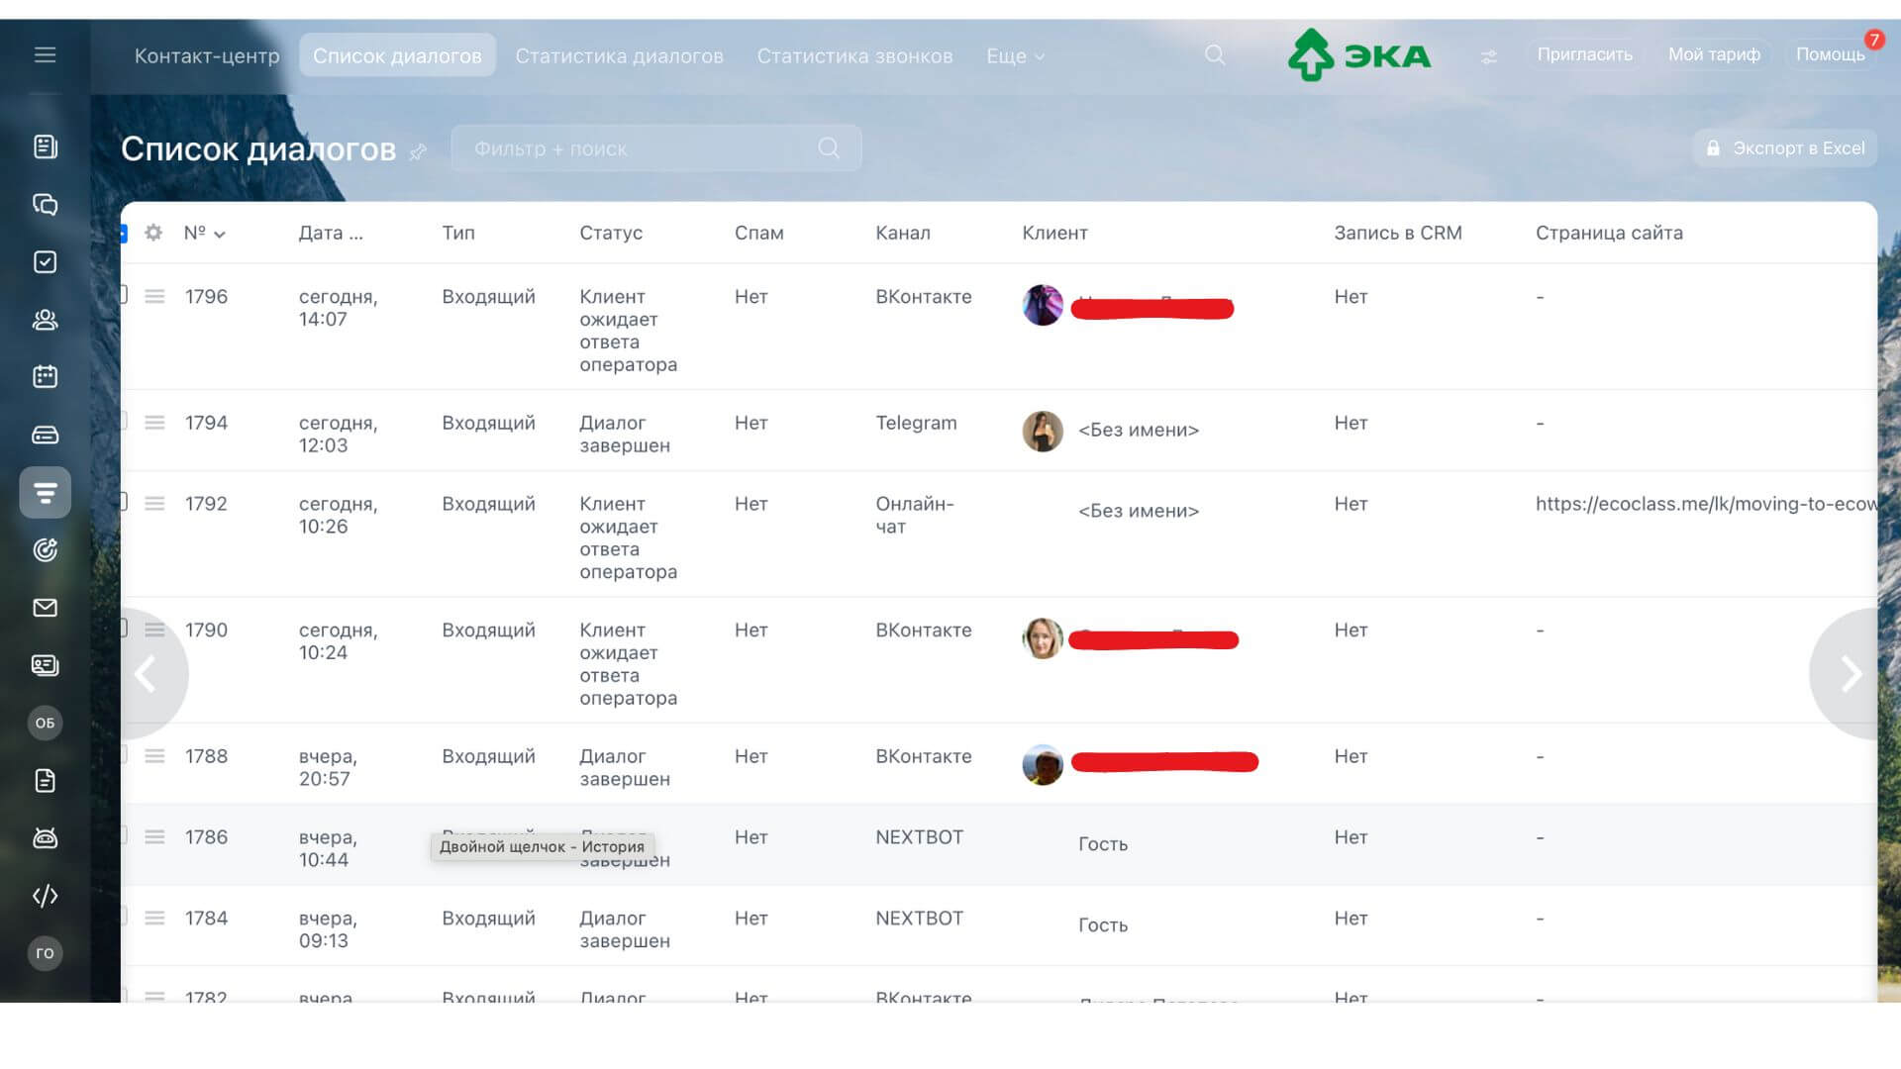Click the table settings gear icon
This screenshot has height=1069, width=1901.
[x=153, y=233]
